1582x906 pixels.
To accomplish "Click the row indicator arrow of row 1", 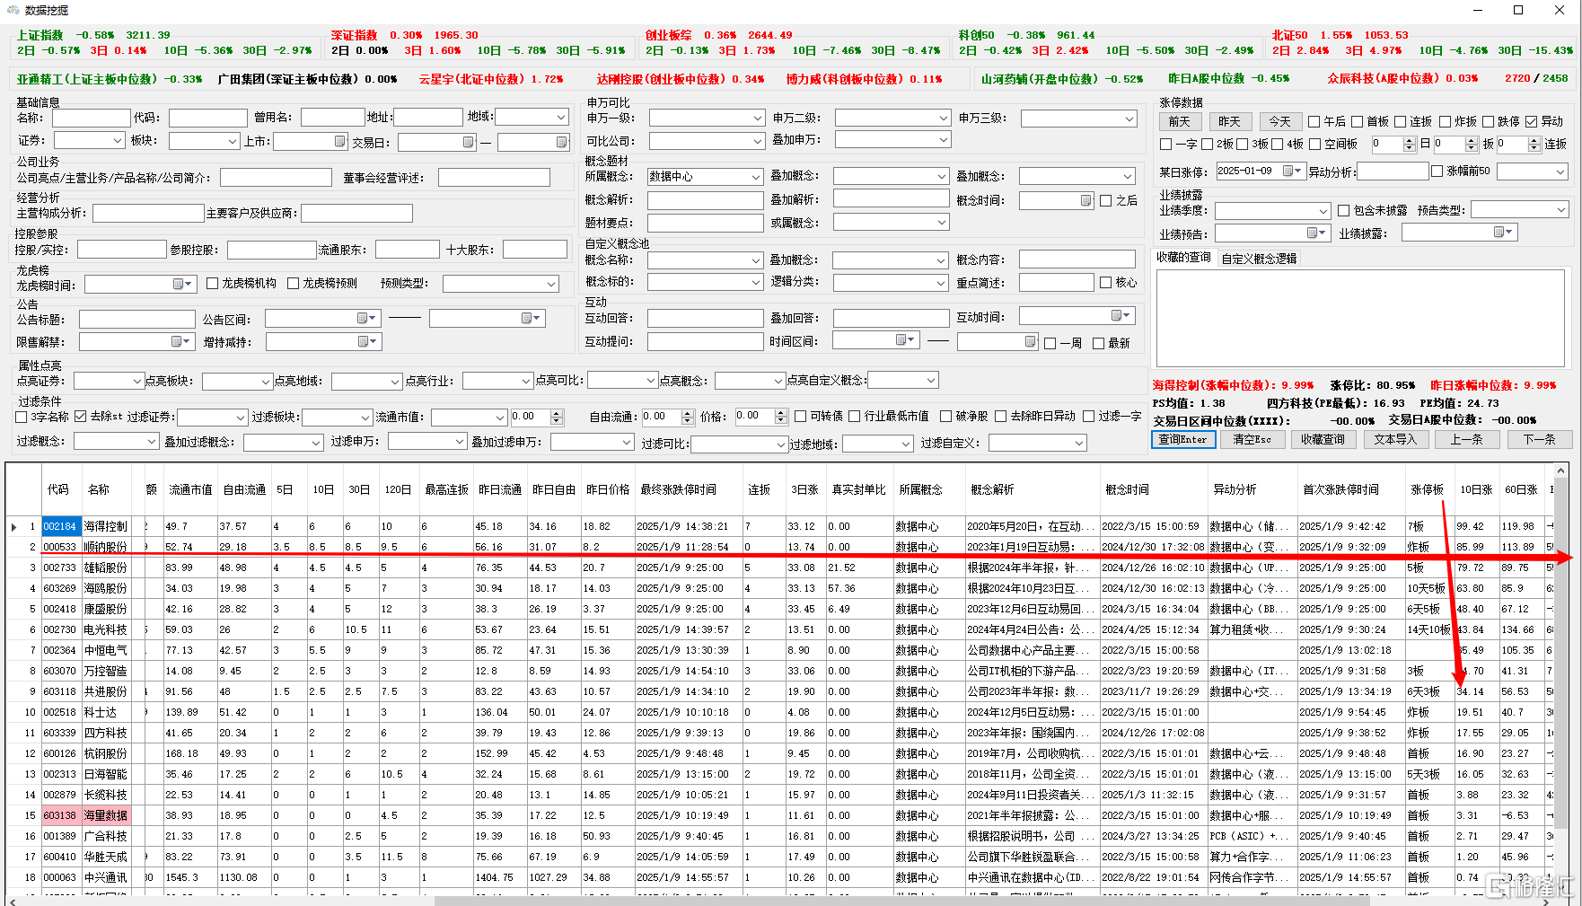I will 13,527.
